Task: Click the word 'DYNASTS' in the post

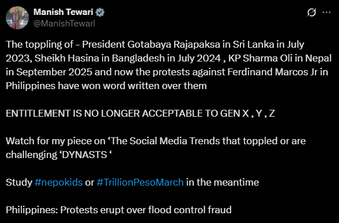Action: click(x=85, y=155)
